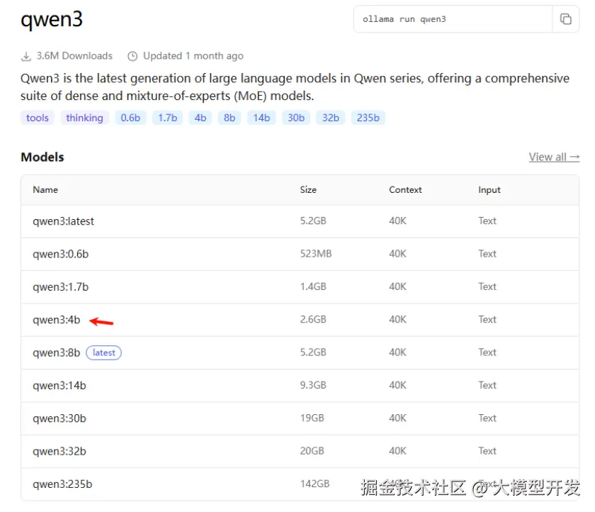
Task: Click the latest badge beside qwen3:8b
Action: [x=103, y=352]
